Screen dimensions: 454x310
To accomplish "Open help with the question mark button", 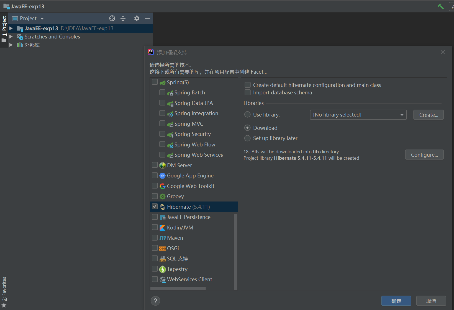I will pyautogui.click(x=155, y=301).
